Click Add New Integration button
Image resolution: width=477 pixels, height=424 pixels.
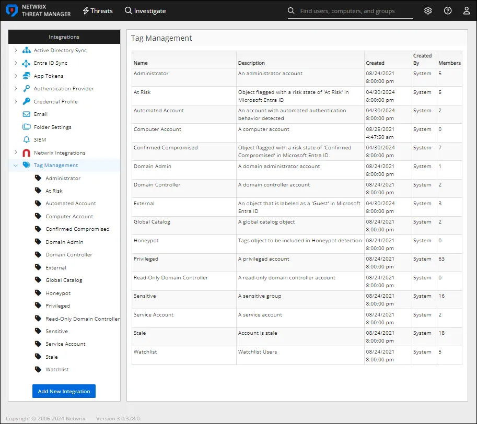coord(64,391)
